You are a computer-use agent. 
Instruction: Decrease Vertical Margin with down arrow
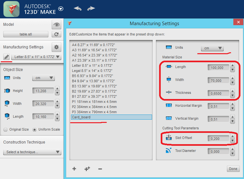click(x=232, y=122)
